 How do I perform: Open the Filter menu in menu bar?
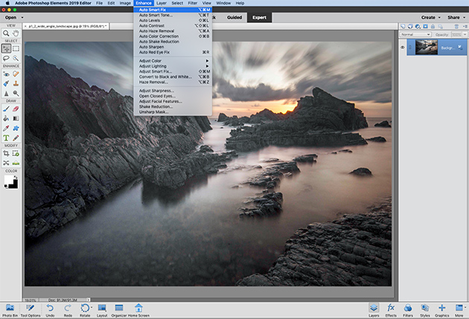pos(192,3)
